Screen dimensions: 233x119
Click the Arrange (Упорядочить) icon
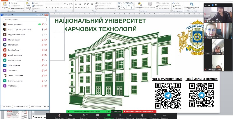pos(140,5)
